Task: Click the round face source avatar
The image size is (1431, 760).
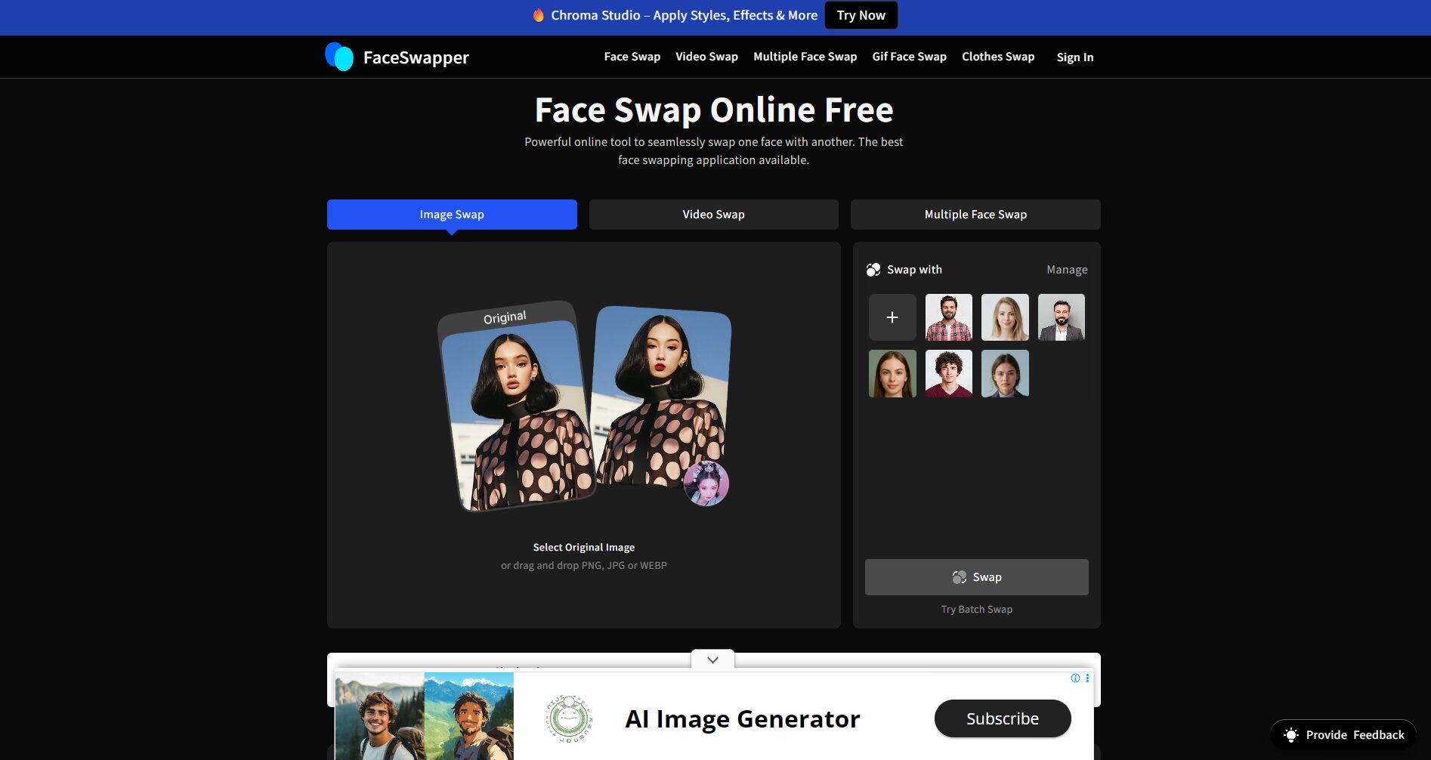Action: pyautogui.click(x=706, y=483)
